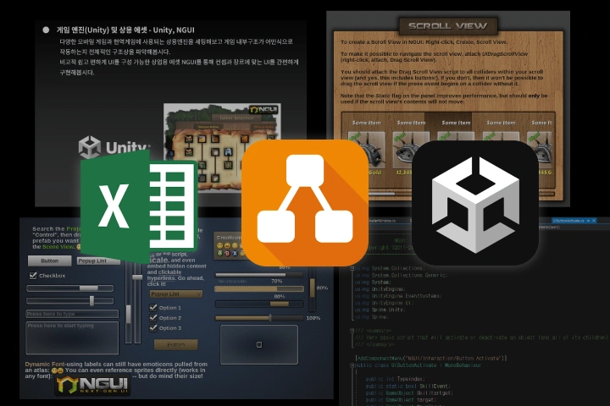Click the Scroll View horizontal scrollbar at bottom

(x=447, y=194)
